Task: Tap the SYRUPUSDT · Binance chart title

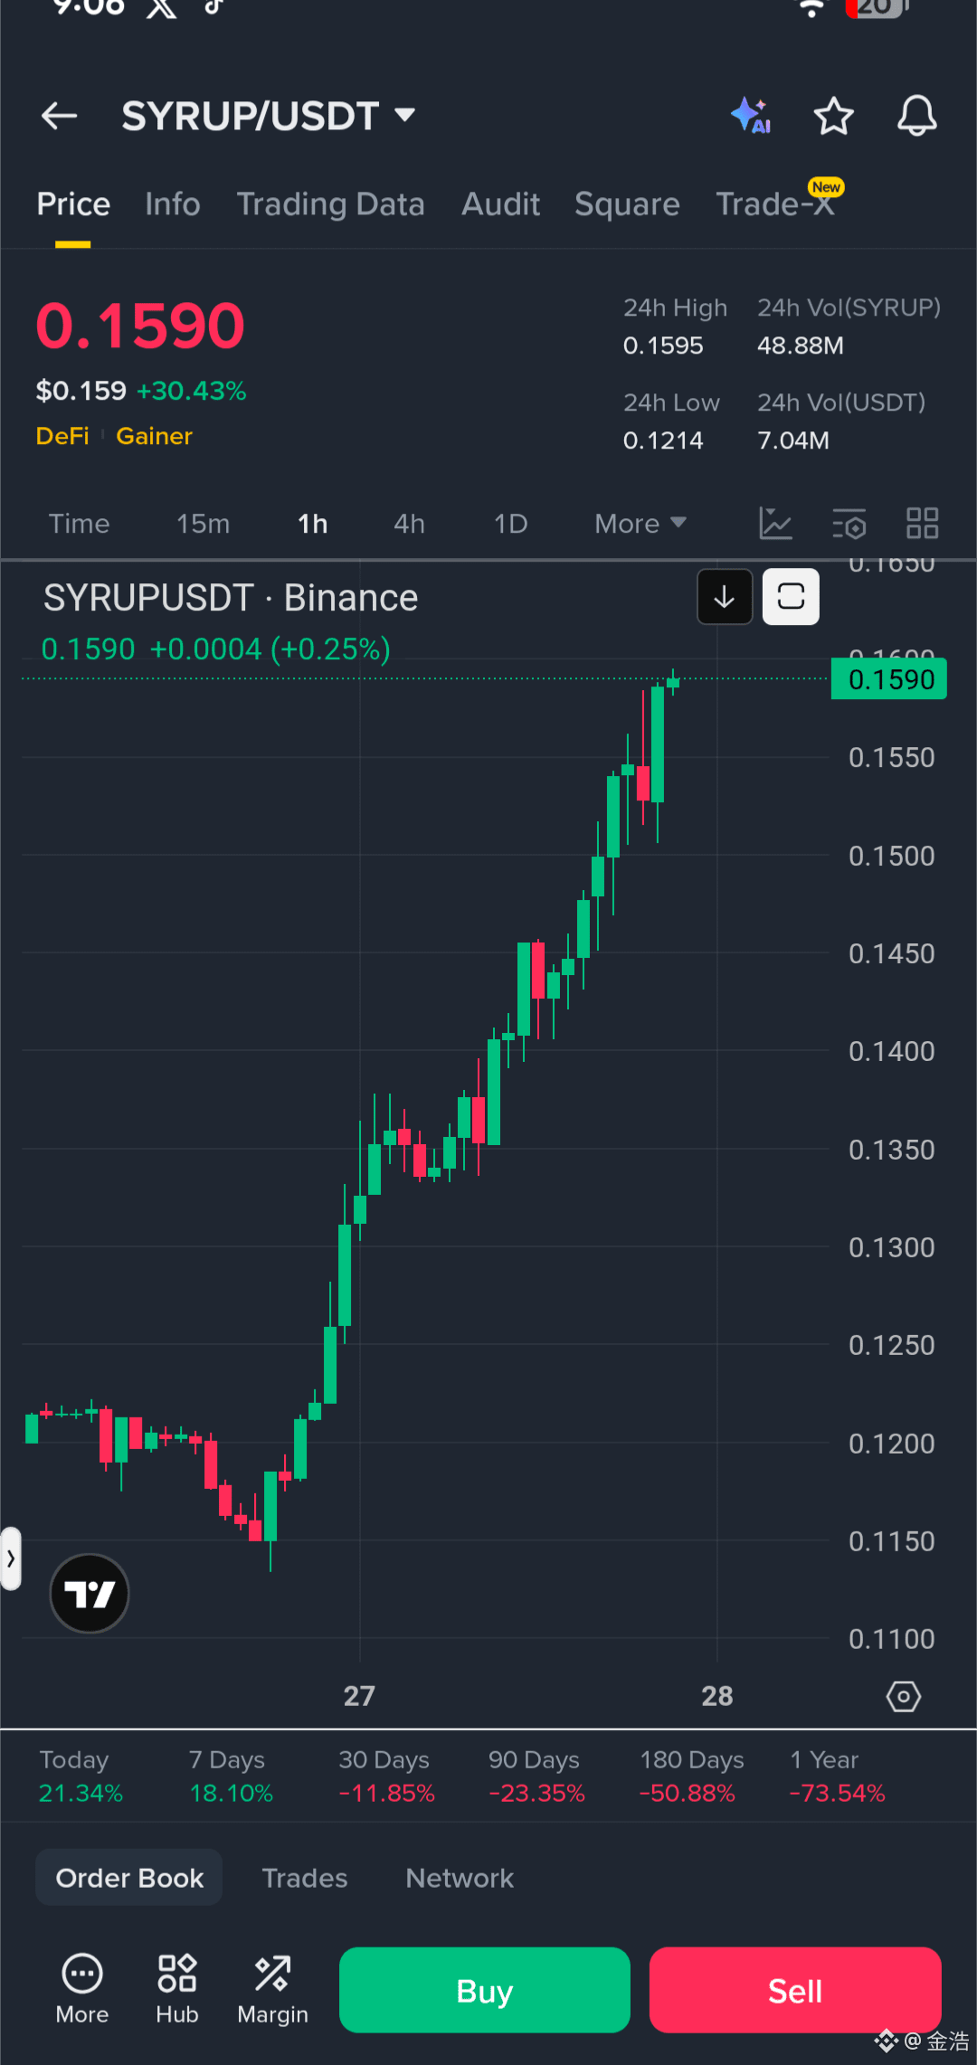Action: (231, 598)
